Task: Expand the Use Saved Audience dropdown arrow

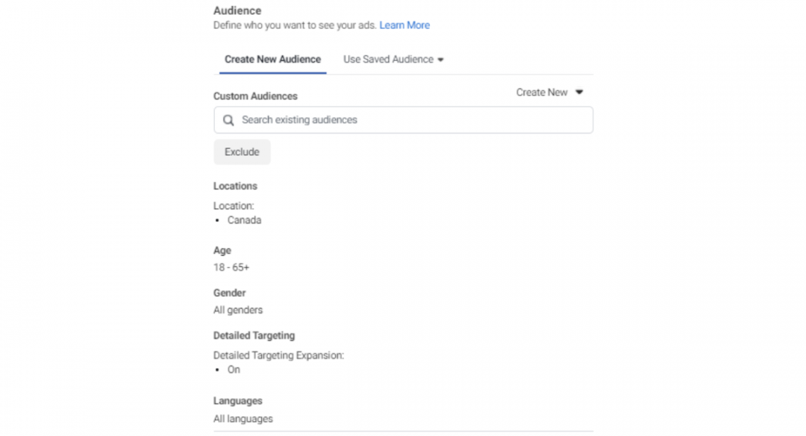Action: [440, 60]
